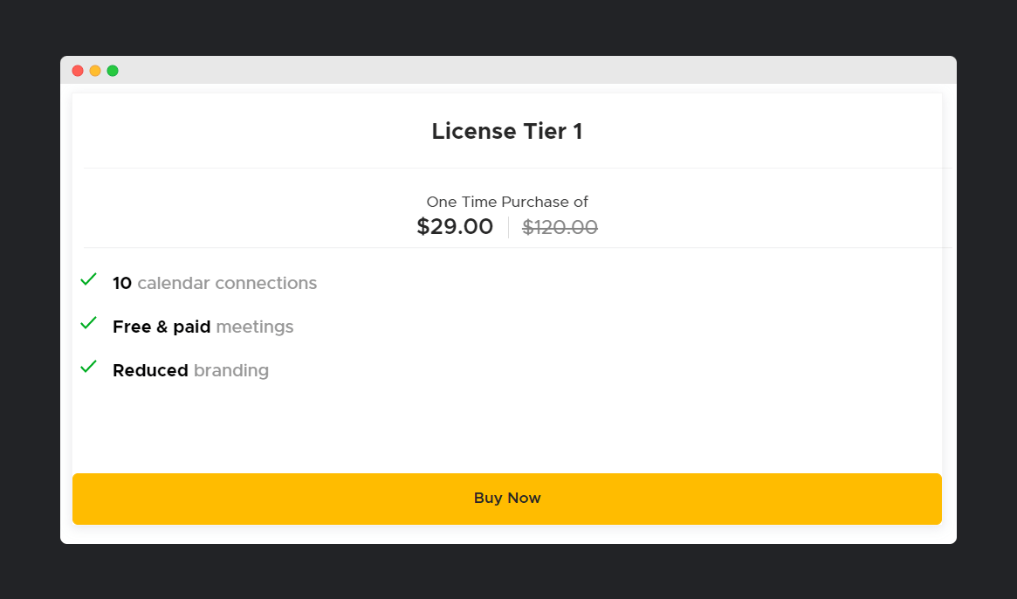1017x599 pixels.
Task: Click the struck-through $120.00 original price
Action: 560,227
